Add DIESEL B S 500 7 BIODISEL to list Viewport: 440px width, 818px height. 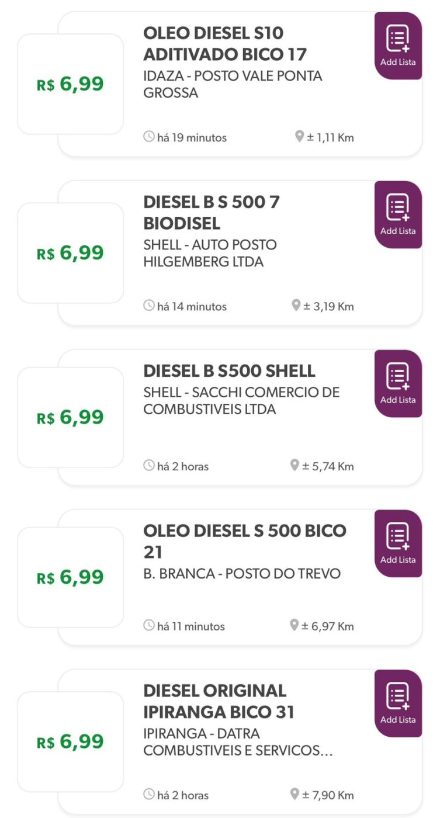[398, 214]
